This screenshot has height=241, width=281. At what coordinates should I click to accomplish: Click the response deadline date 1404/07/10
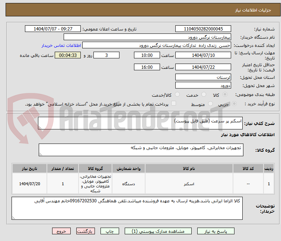coord(203,55)
